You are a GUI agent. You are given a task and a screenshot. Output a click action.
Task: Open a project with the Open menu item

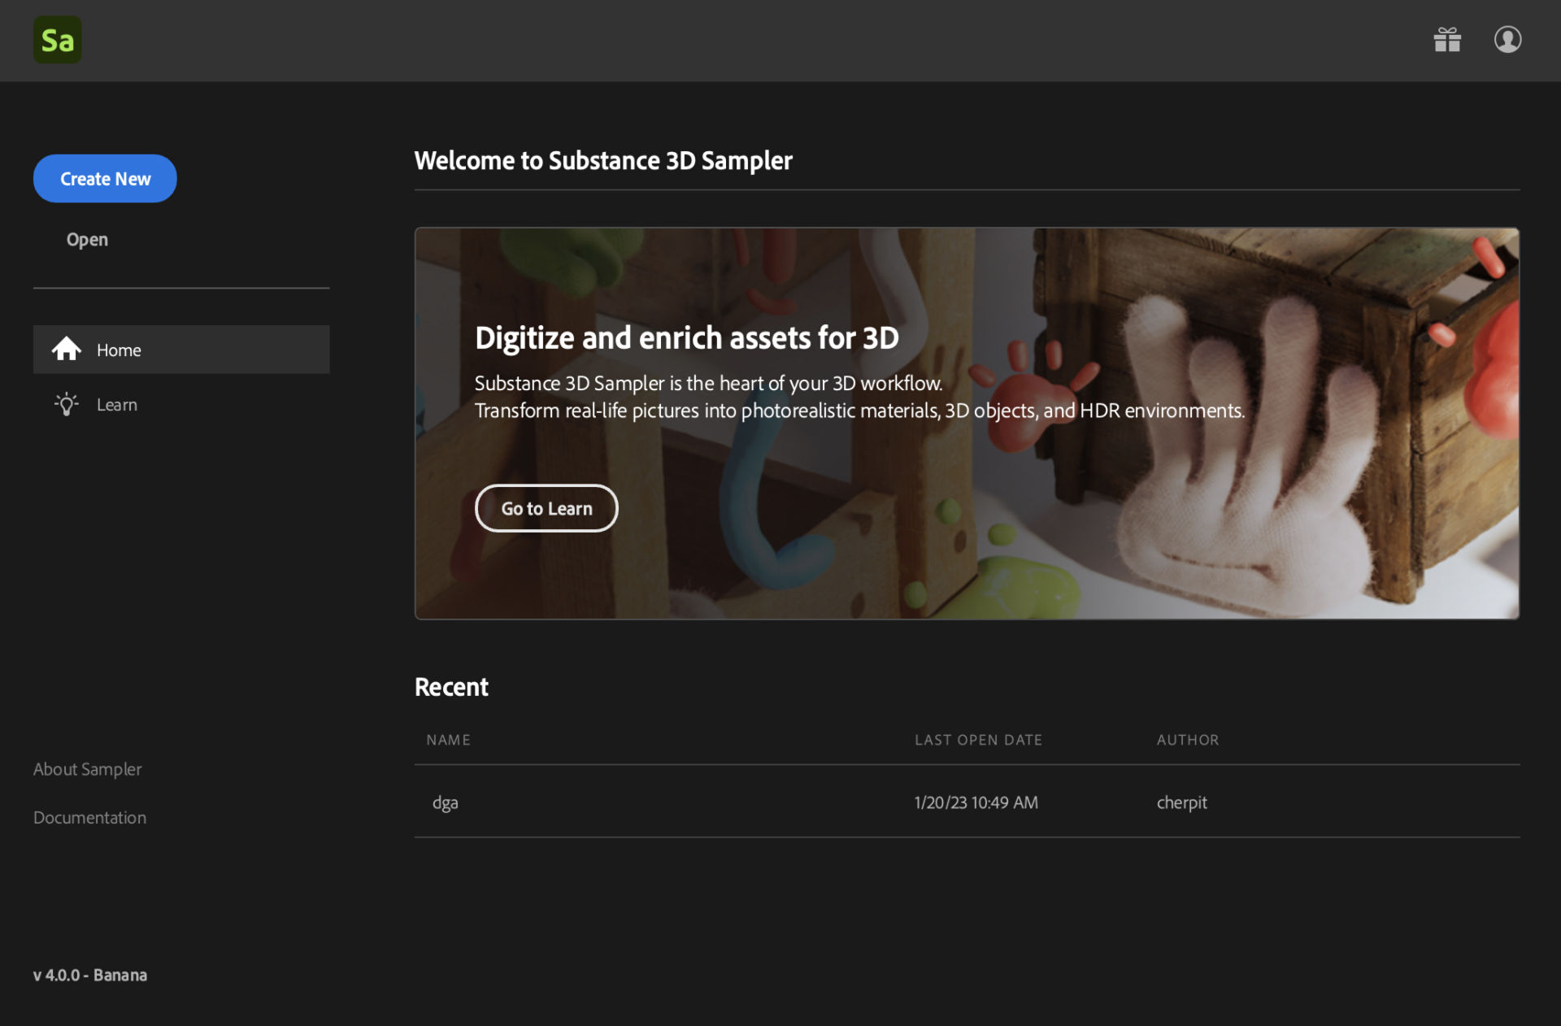(87, 239)
